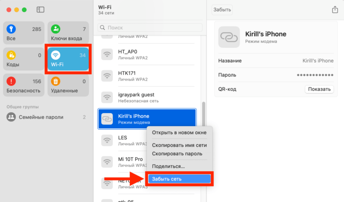Select the Wi-Fi category tile
This screenshot has height=202, width=344.
click(x=68, y=59)
